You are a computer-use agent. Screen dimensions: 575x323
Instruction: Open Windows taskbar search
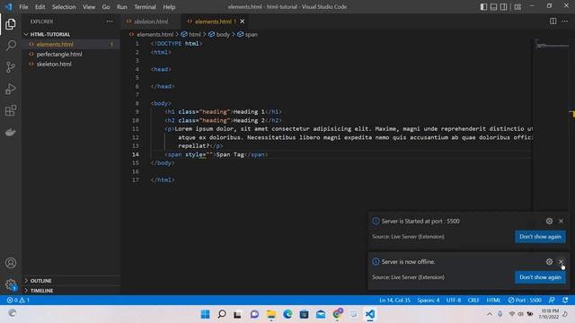(x=222, y=314)
